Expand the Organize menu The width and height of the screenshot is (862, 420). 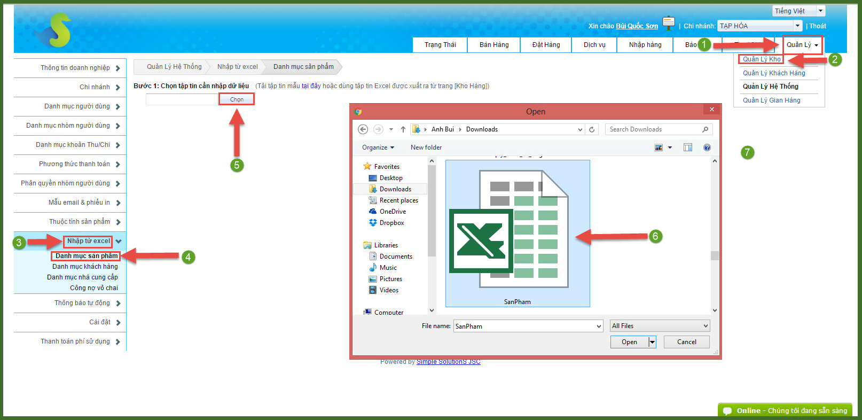coord(378,147)
